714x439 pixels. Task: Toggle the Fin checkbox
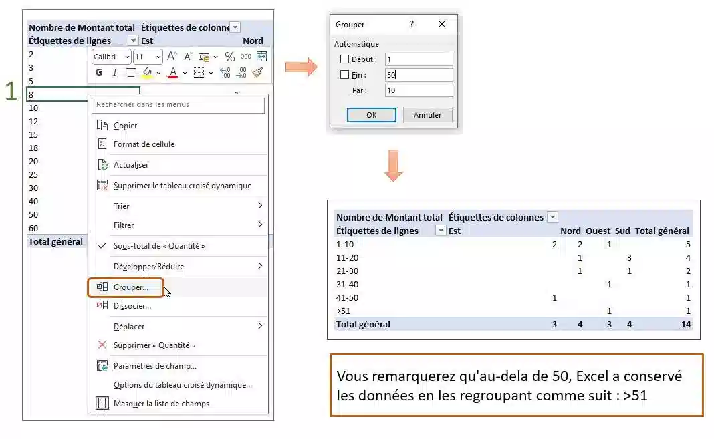point(345,75)
